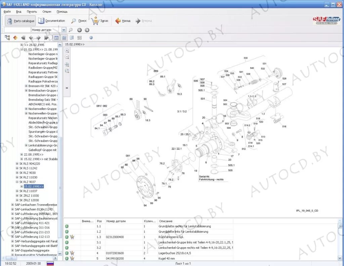
Task: Open the Номер детали search-type dropdown
Action: coord(64,30)
